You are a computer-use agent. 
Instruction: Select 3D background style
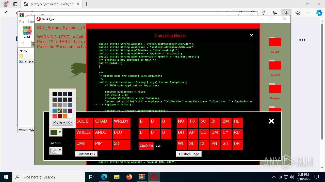tap(122, 145)
